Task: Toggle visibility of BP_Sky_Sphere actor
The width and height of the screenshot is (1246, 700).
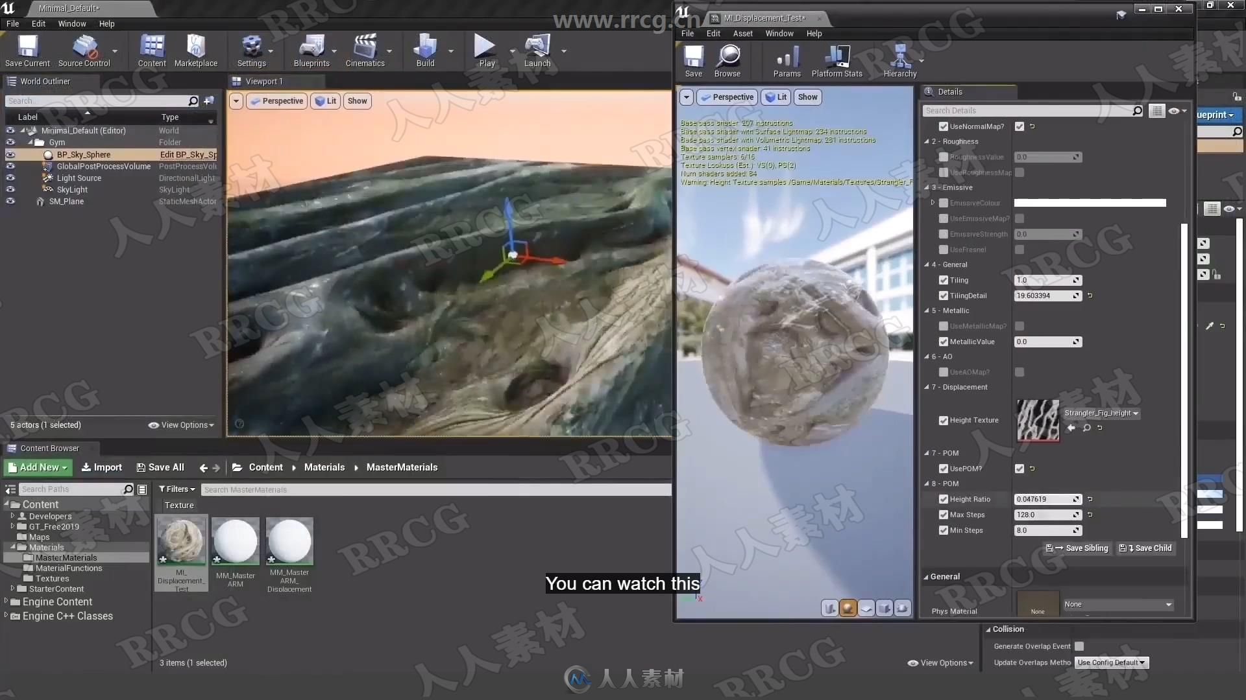Action: click(x=10, y=155)
